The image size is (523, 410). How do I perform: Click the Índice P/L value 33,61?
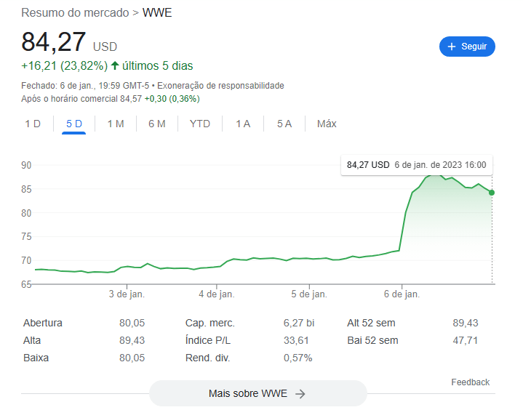coord(296,340)
